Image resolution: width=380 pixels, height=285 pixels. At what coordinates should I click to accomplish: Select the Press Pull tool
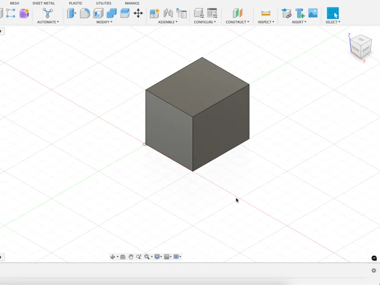click(x=71, y=13)
